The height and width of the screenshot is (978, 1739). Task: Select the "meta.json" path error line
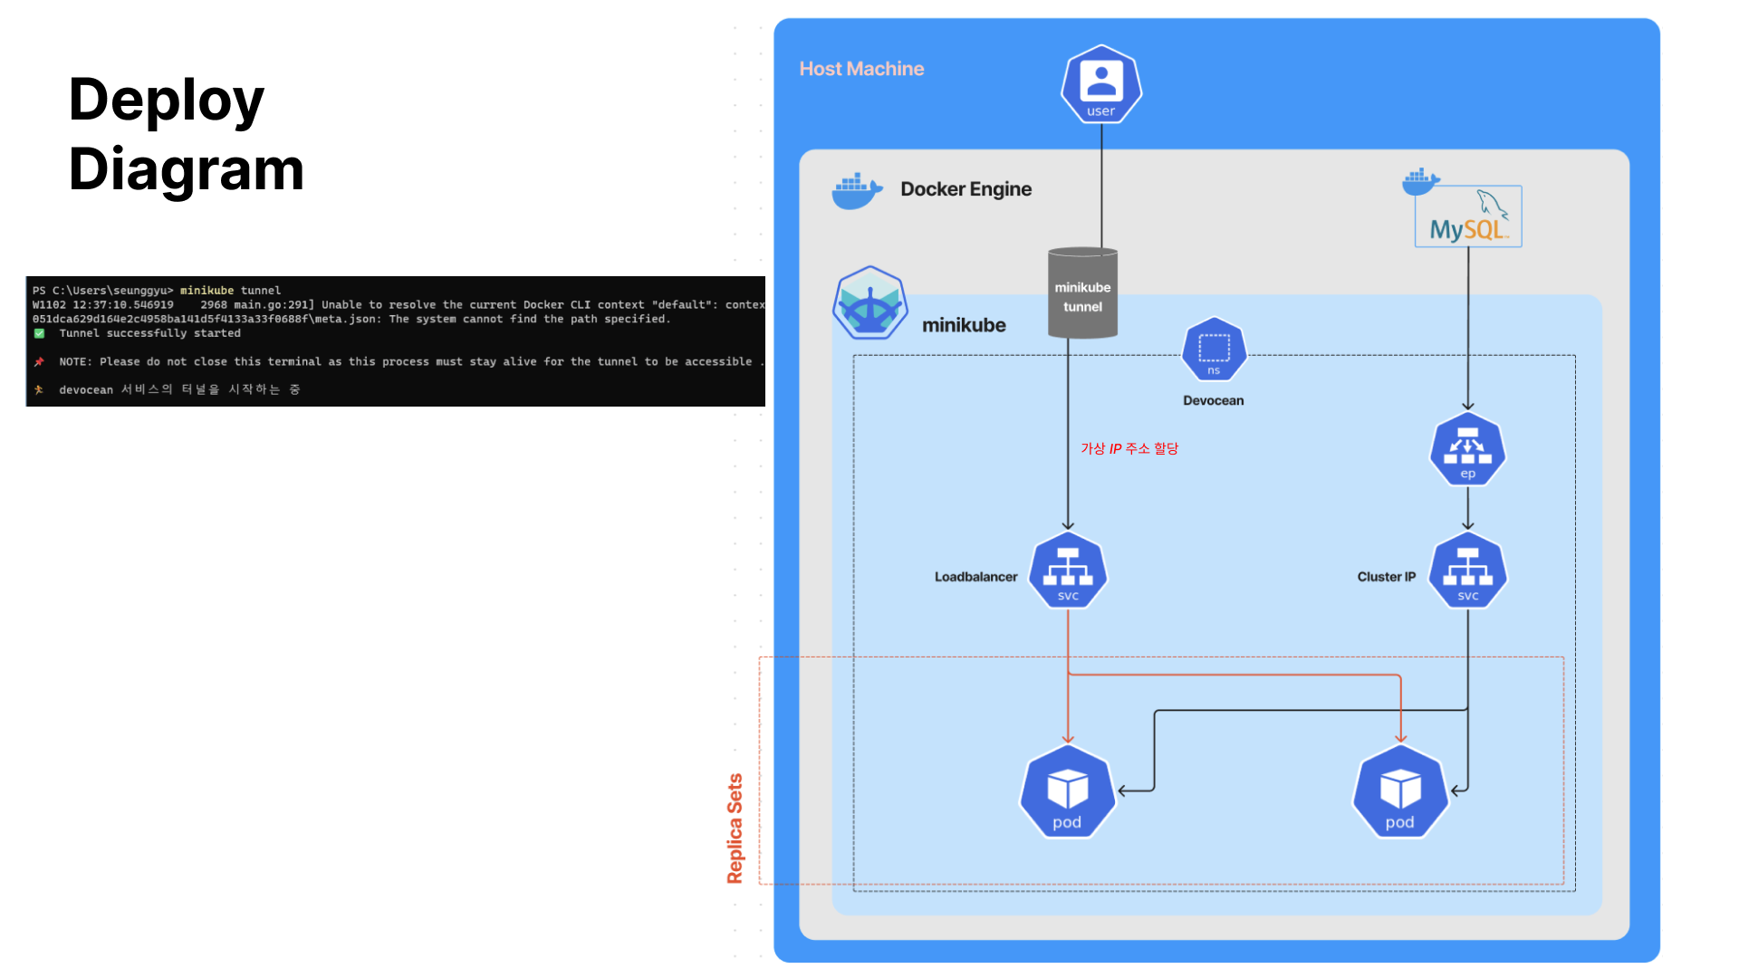351,319
